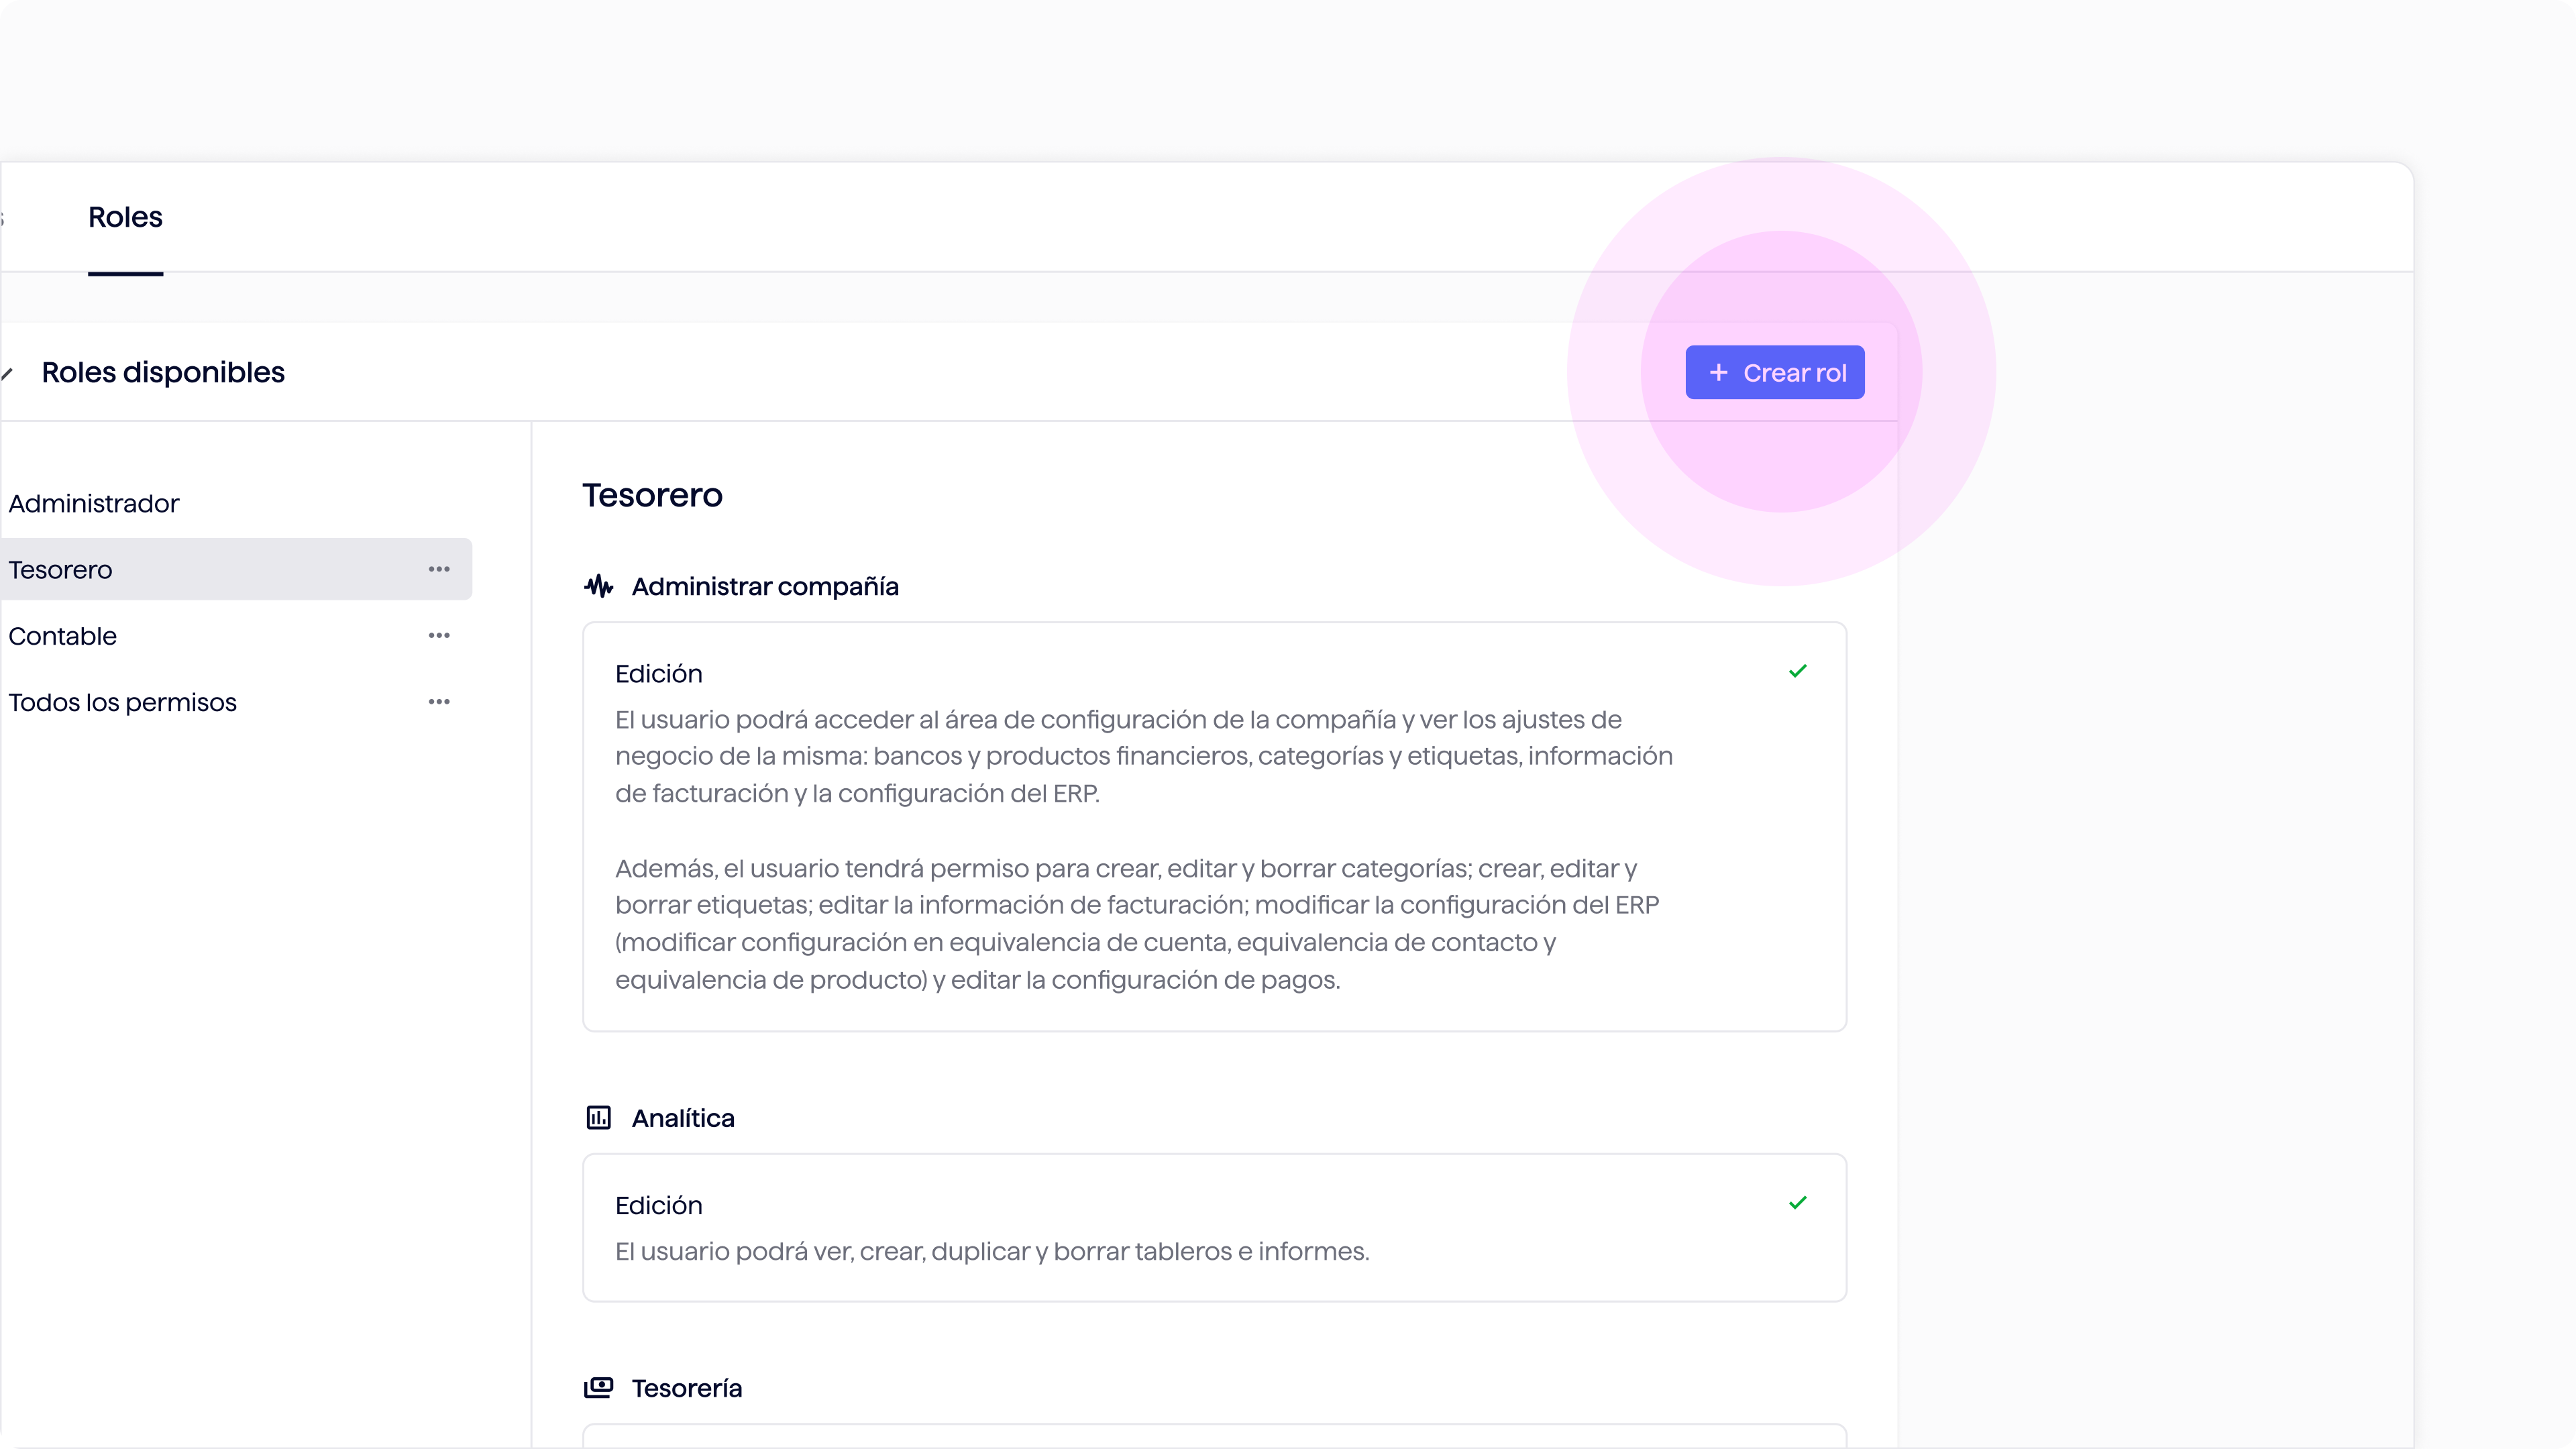2576x1449 pixels.
Task: Click the Administrar compañía pulse icon
Action: (x=598, y=586)
